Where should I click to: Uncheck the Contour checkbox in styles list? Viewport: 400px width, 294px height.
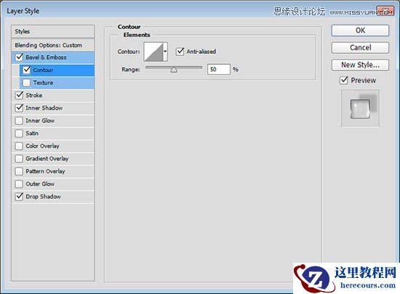(x=27, y=70)
